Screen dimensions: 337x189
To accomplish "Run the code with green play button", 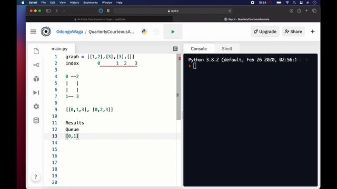I will coord(173,31).
